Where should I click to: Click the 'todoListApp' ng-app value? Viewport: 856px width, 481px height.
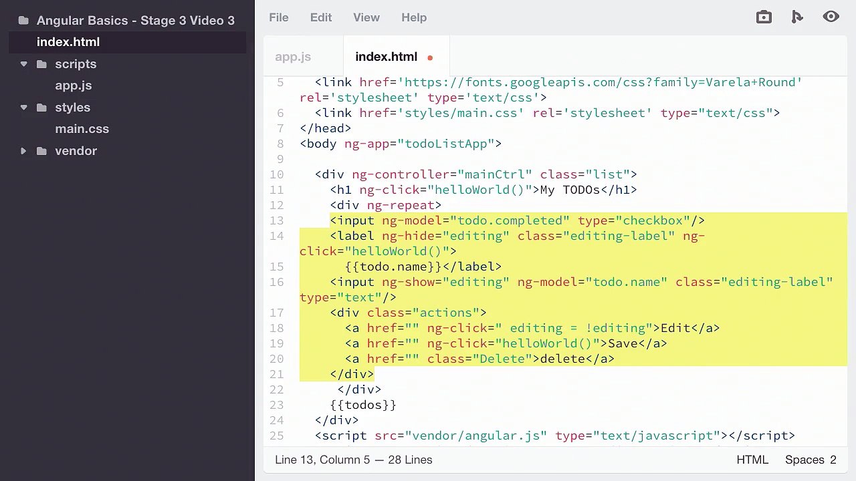pos(446,144)
